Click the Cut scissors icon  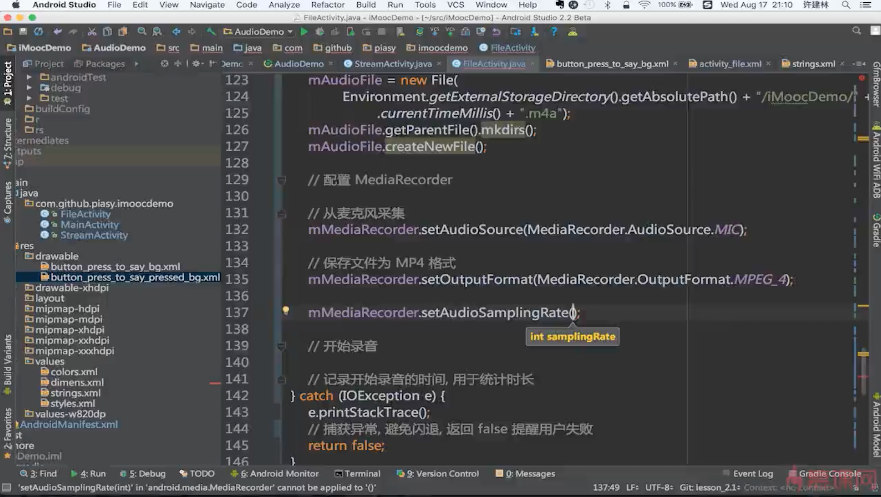pos(92,32)
